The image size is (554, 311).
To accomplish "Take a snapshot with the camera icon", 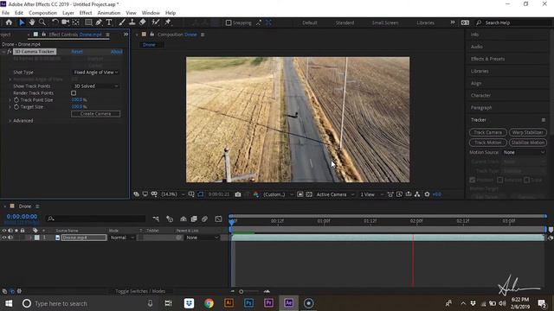I will [238, 194].
